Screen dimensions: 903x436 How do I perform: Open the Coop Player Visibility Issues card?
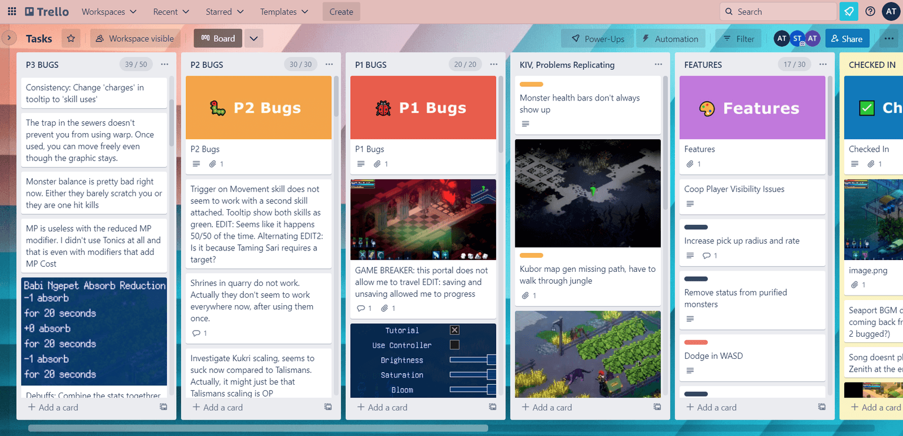point(752,196)
